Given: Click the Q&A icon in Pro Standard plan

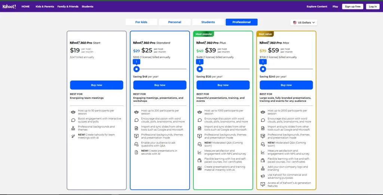Looking at the screenshot, I should pos(137,144).
